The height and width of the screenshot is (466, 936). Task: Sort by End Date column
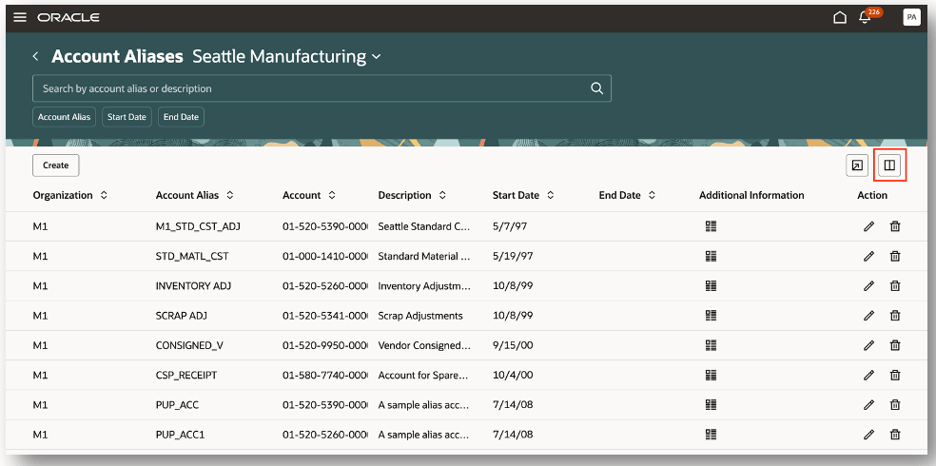[x=652, y=195]
